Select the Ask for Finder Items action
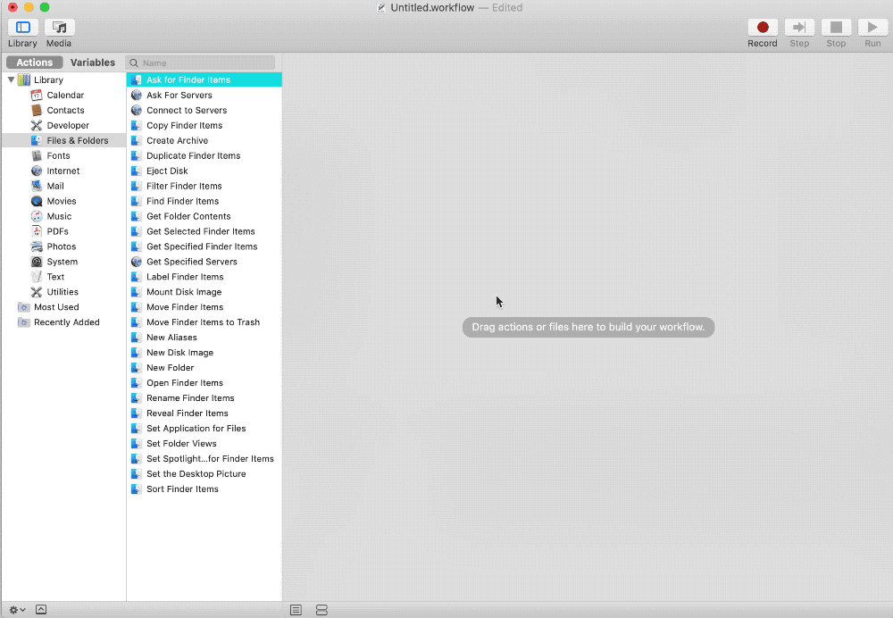 [x=204, y=79]
